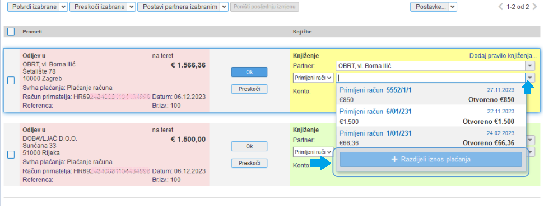The height and width of the screenshot is (206, 544).
Task: Expand the Preskoči izabrane dropdown arrow
Action: coord(131,7)
